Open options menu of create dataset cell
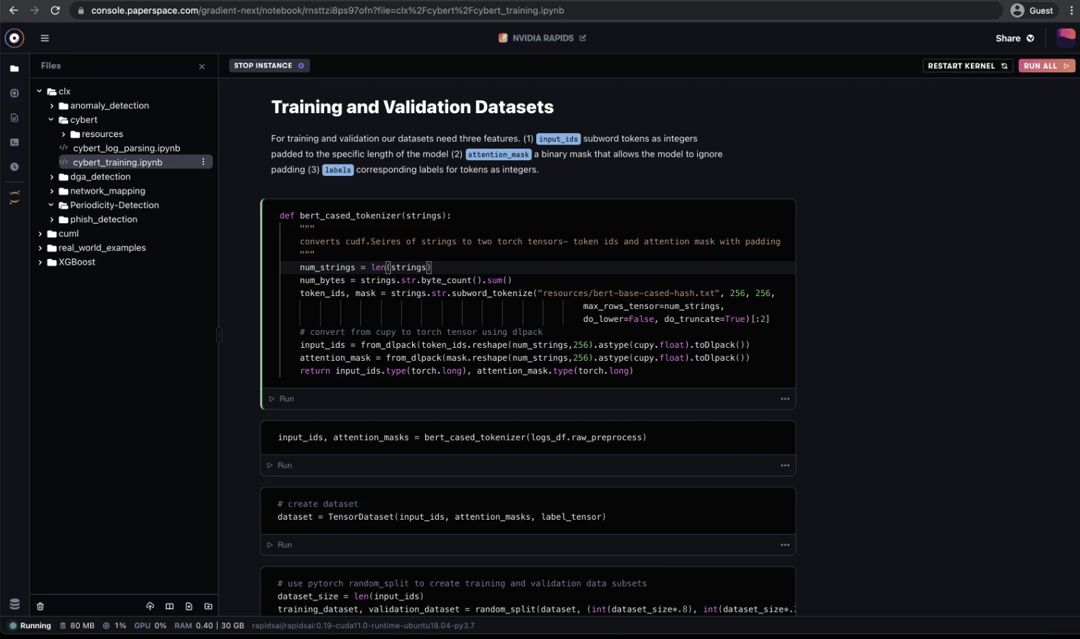This screenshot has height=639, width=1080. 785,545
